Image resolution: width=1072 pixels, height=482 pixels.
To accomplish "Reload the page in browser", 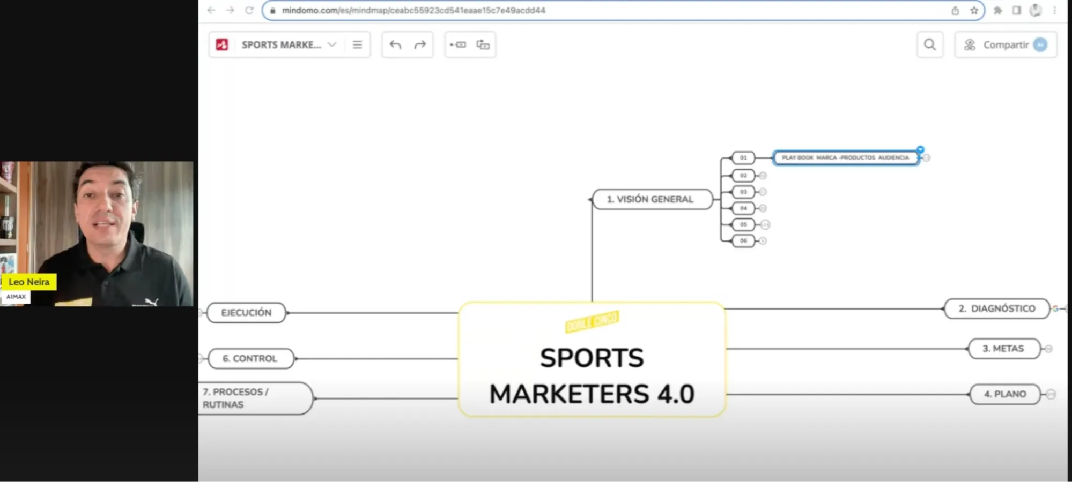I will pyautogui.click(x=249, y=11).
